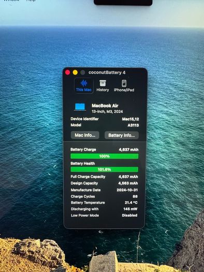Click the This Mac waveform icon
The image size is (204, 272).
(84, 83)
